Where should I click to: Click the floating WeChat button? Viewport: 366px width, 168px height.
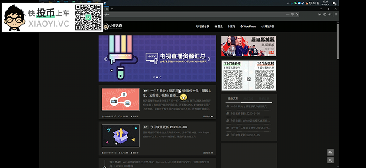click(x=330, y=153)
